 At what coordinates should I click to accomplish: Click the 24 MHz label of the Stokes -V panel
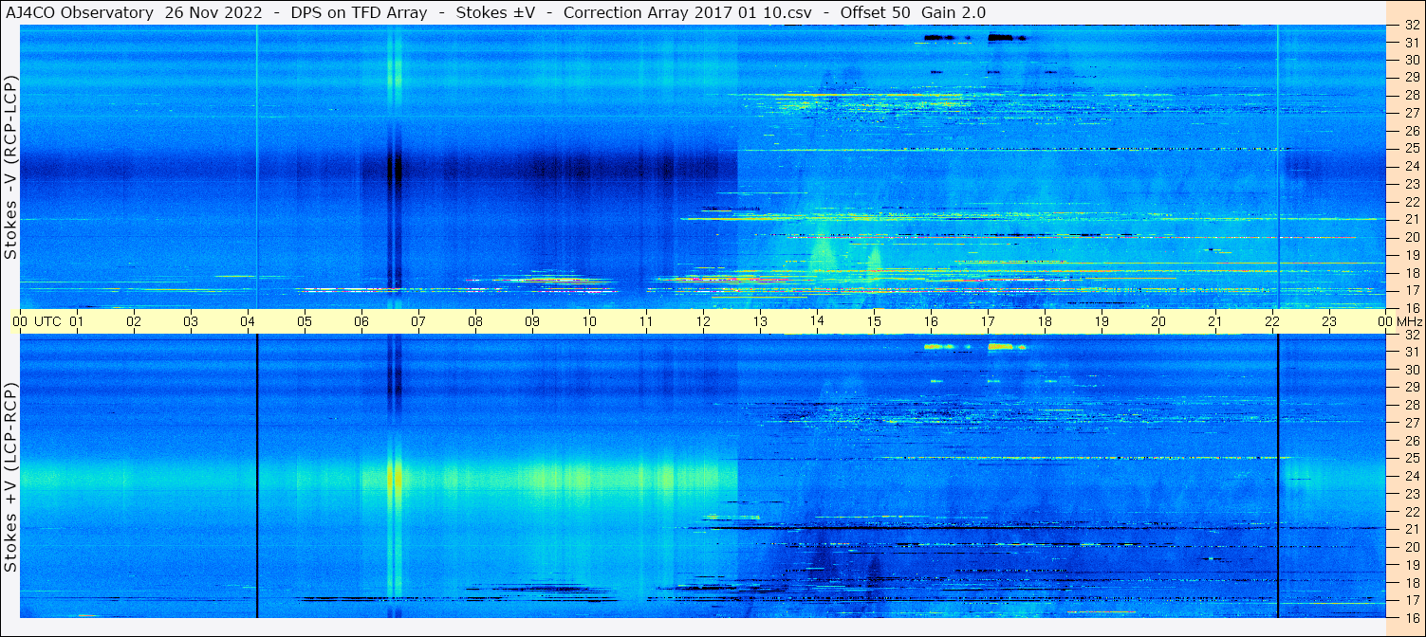click(1411, 166)
